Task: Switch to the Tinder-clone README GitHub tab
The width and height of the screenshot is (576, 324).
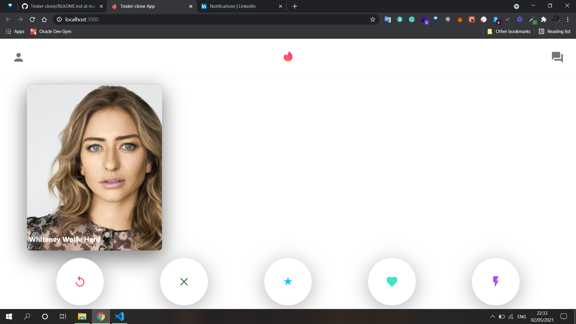Action: pos(63,6)
